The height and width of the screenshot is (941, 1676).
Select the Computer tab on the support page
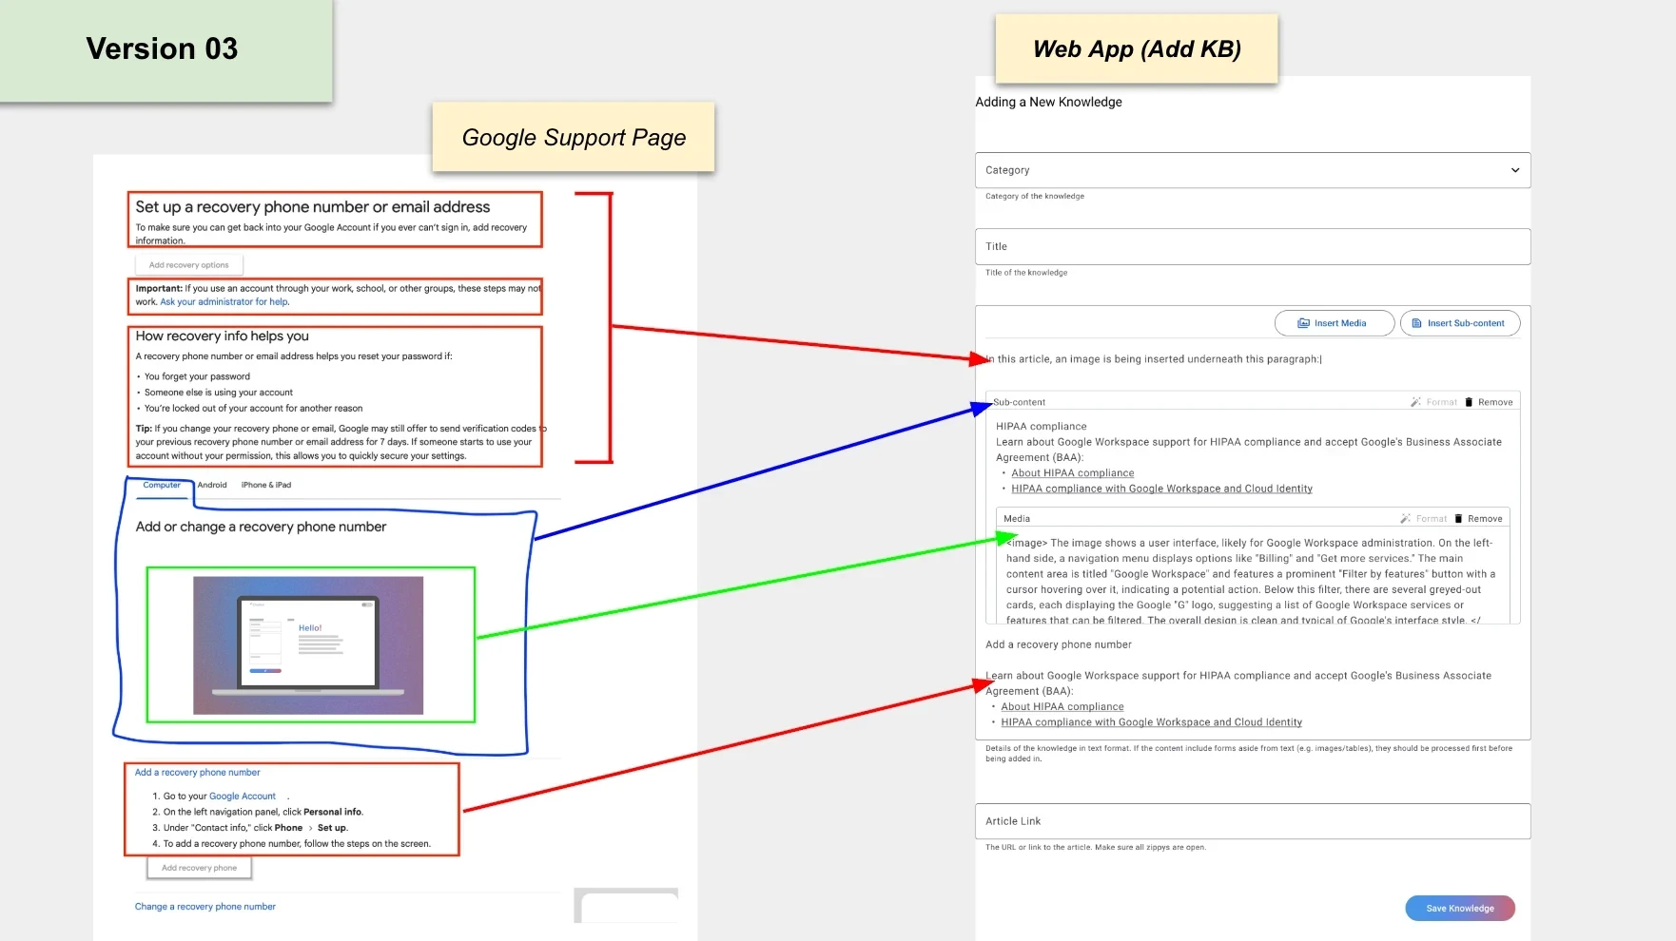(x=162, y=485)
